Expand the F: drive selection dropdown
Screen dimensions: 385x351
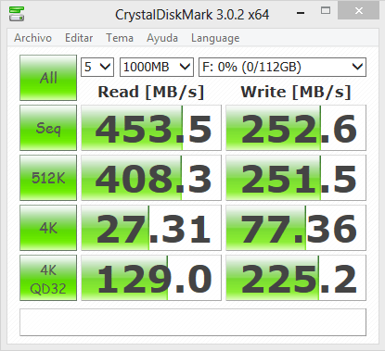point(282,67)
